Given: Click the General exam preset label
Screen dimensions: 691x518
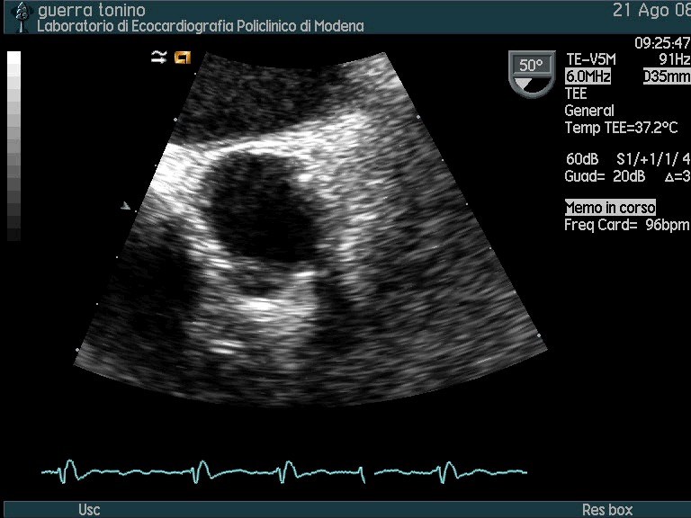Looking at the screenshot, I should point(589,111).
